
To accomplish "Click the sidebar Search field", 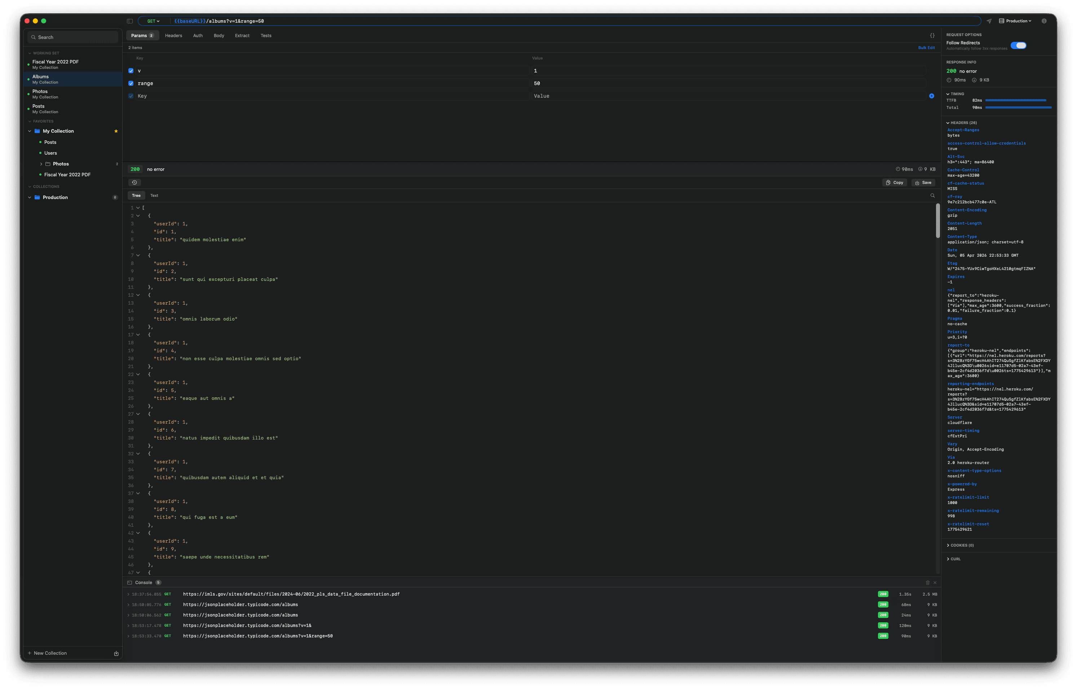I will [73, 37].
